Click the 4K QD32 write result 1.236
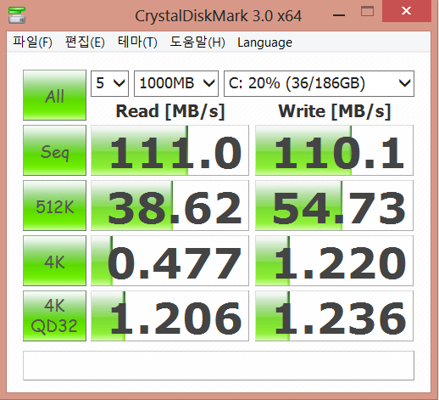The height and width of the screenshot is (400, 439). [x=334, y=316]
